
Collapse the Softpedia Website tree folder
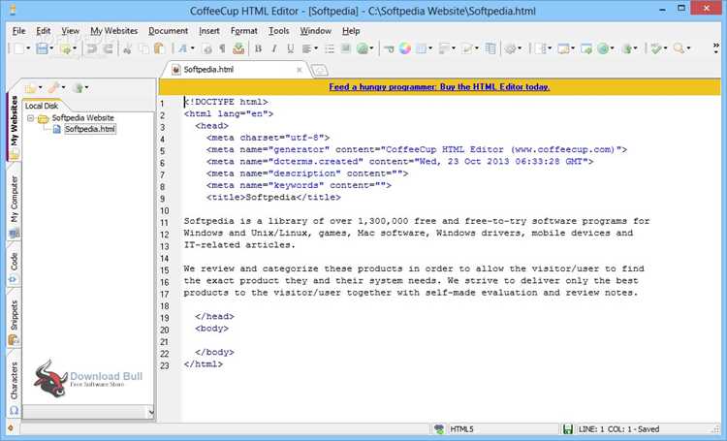click(31, 118)
